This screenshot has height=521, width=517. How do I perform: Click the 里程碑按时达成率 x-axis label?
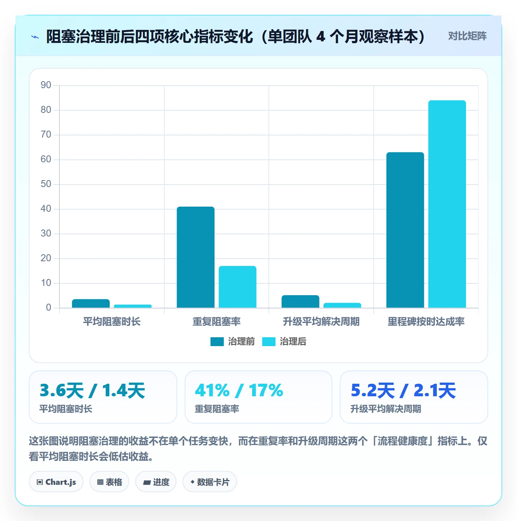coord(426,321)
